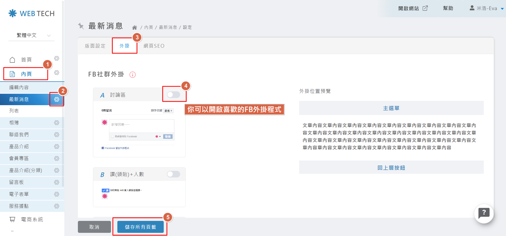Open the 開啟網站 external link
The image size is (506, 236).
pyautogui.click(x=413, y=8)
